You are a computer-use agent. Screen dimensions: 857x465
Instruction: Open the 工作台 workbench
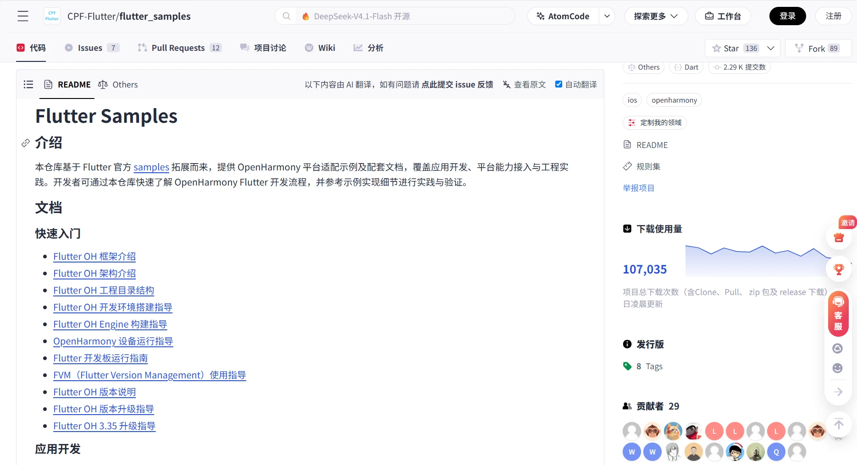tap(723, 16)
